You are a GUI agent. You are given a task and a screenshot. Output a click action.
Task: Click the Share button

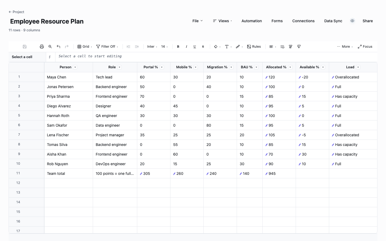pyautogui.click(x=368, y=21)
